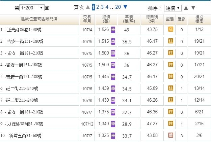Click previous page up triangle icon
The image size is (211, 142).
click(88, 7)
